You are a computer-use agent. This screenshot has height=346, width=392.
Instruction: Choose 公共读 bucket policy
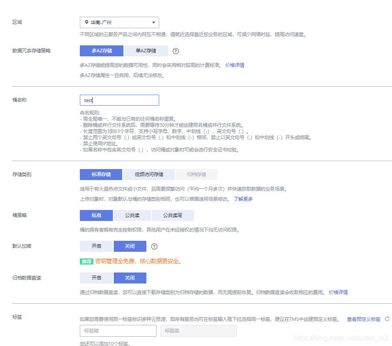tap(132, 215)
